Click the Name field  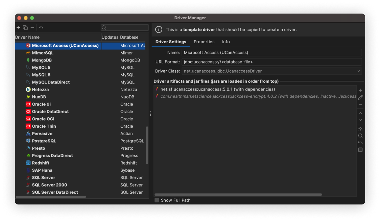[x=272, y=53]
